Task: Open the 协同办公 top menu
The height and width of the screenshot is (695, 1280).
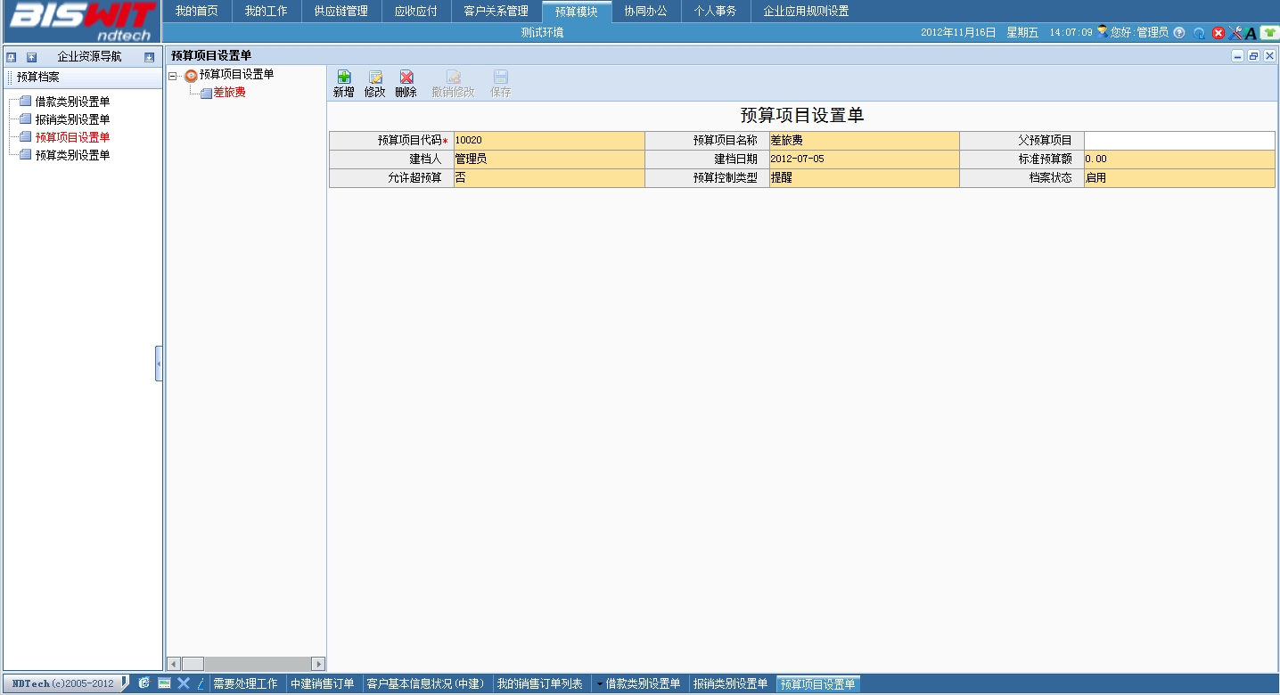Action: point(646,12)
